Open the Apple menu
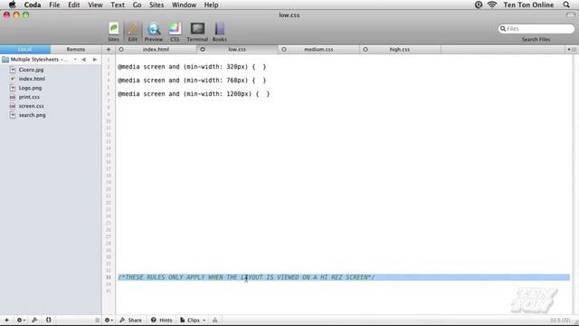This screenshot has height=326, width=579. pos(12,5)
